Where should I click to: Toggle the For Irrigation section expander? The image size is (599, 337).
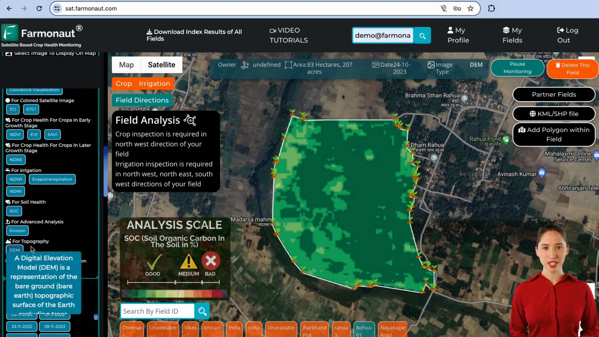(x=26, y=170)
